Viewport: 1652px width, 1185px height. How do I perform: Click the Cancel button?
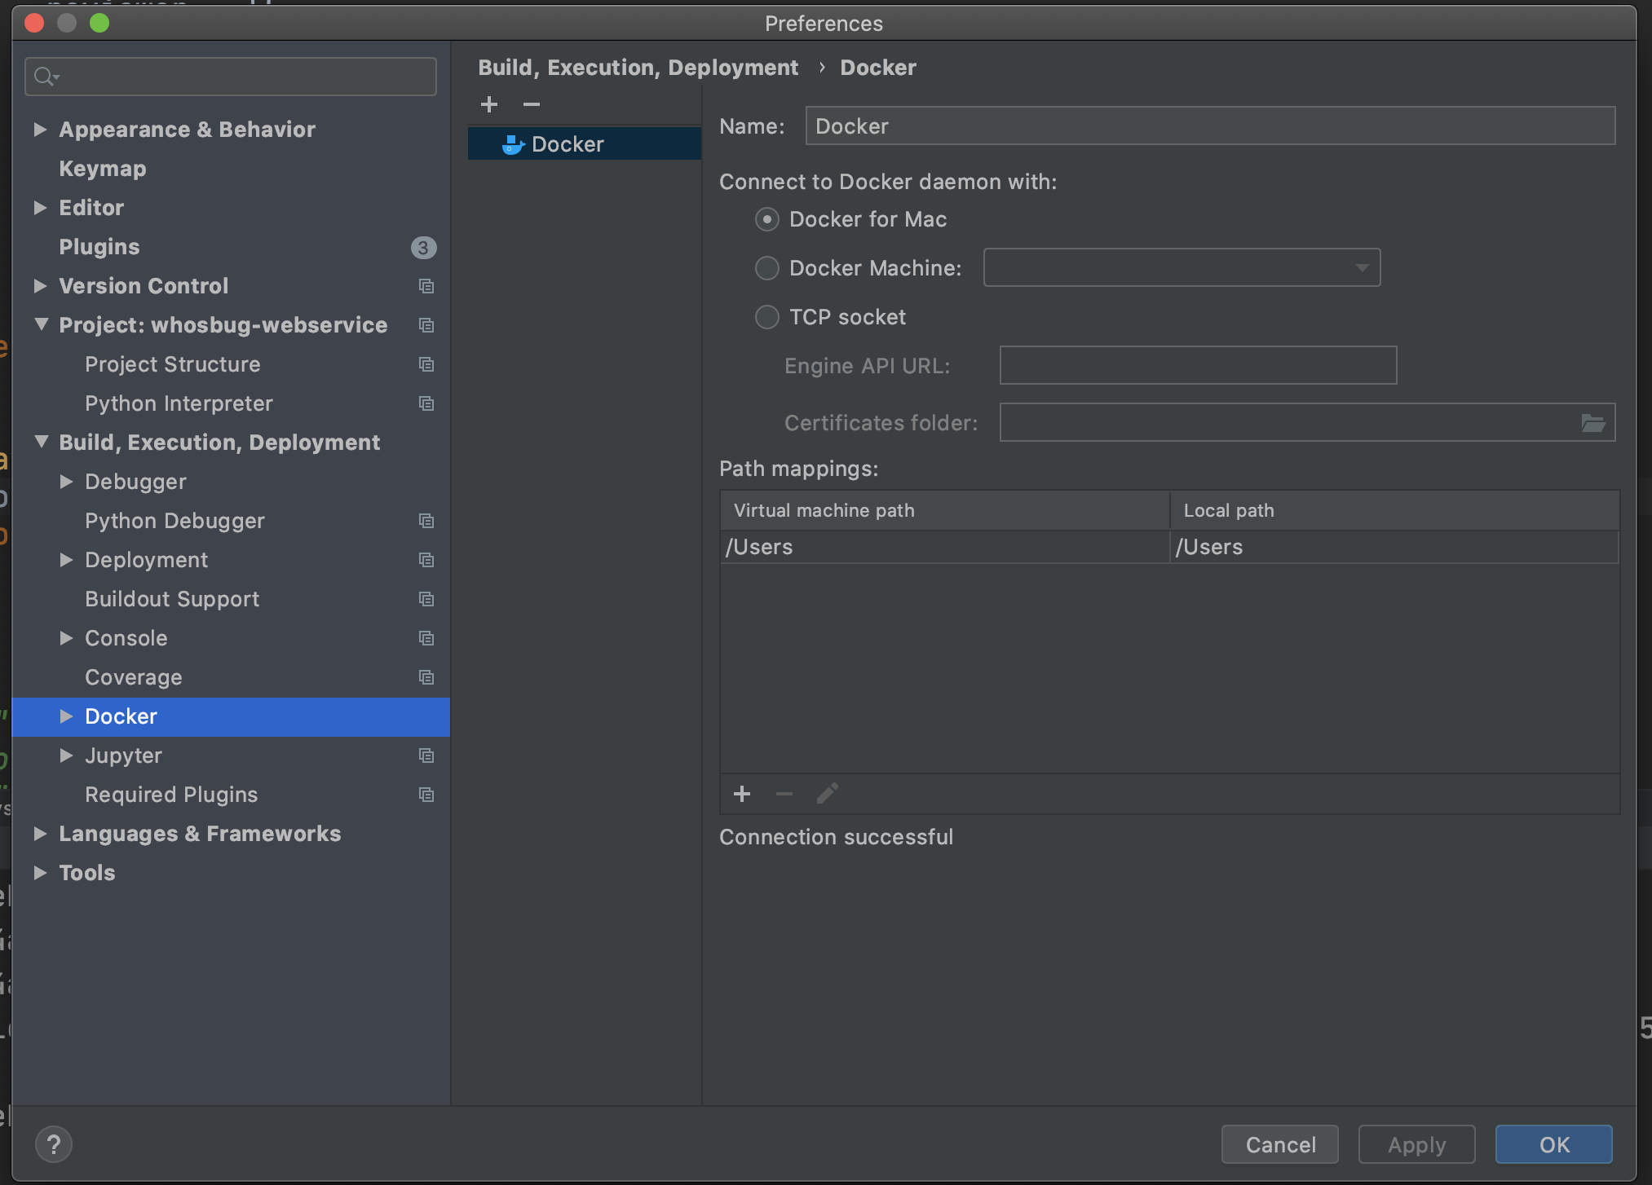tap(1280, 1144)
